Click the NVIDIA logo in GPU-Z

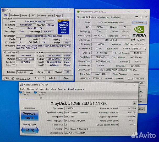(x=139, y=32)
